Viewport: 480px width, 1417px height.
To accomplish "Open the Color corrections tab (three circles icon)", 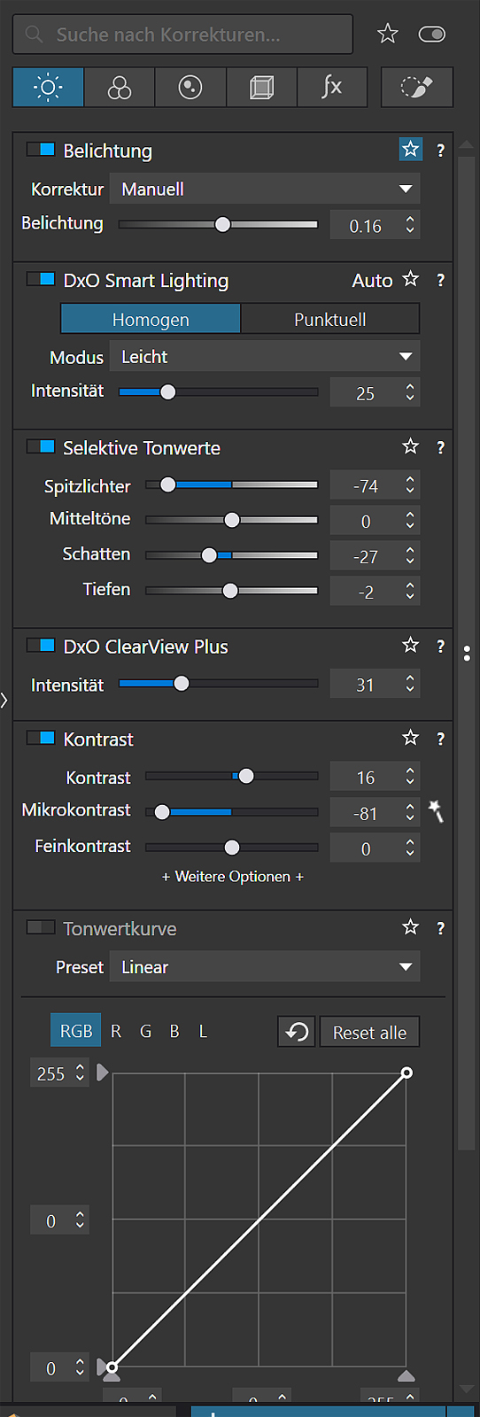I will (119, 87).
